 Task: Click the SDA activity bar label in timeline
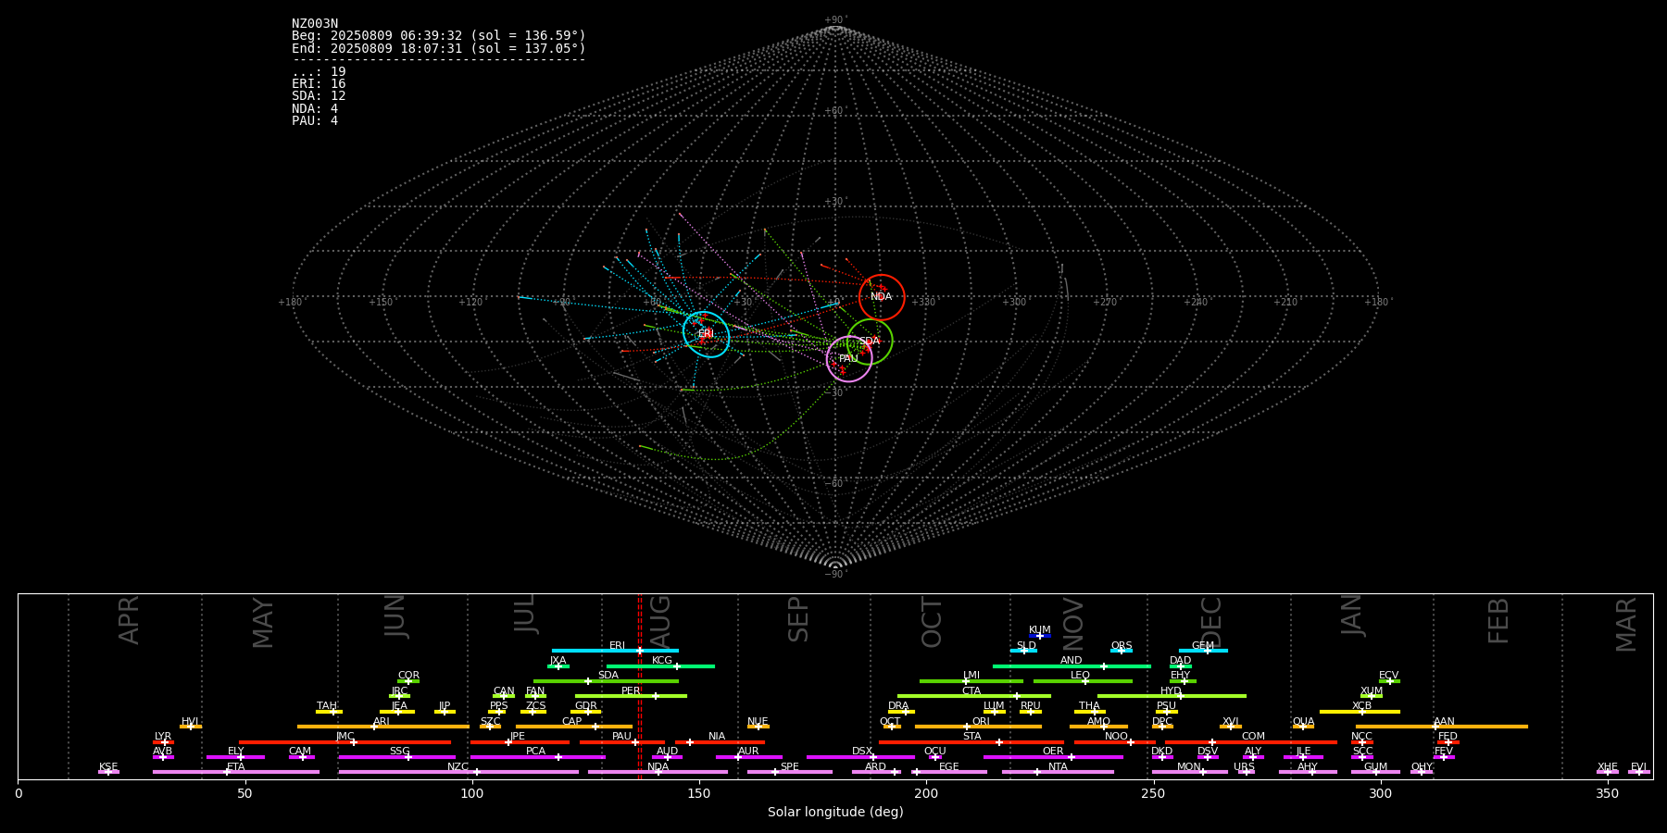click(608, 676)
